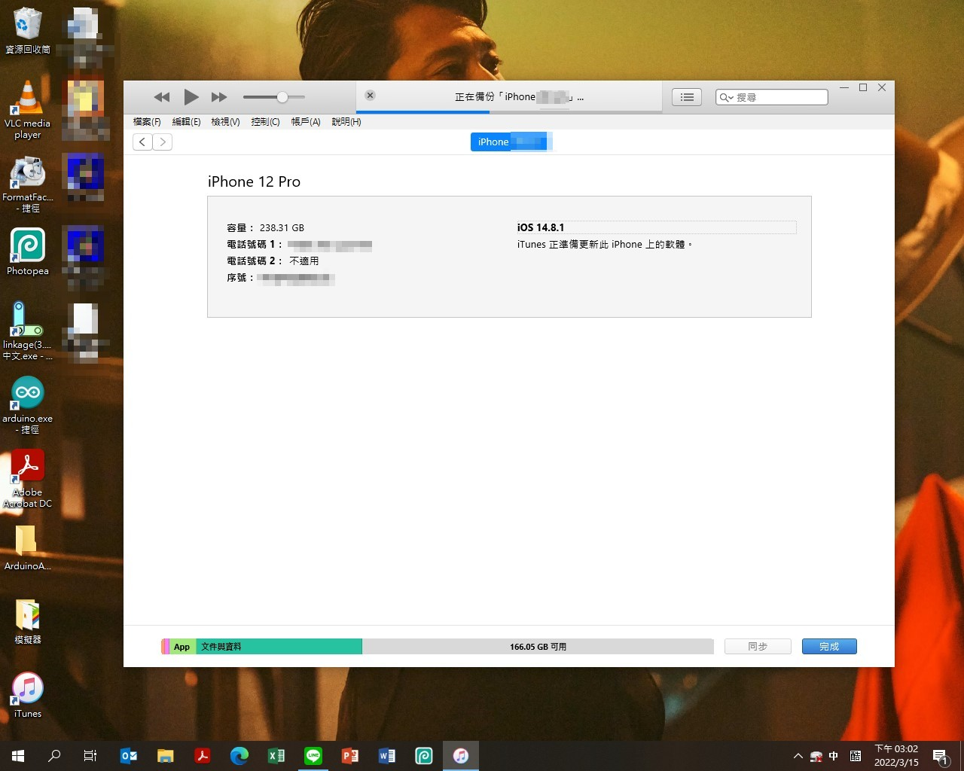Open the FormatFactory shortcut on desktop
The width and height of the screenshot is (964, 771).
[28, 184]
